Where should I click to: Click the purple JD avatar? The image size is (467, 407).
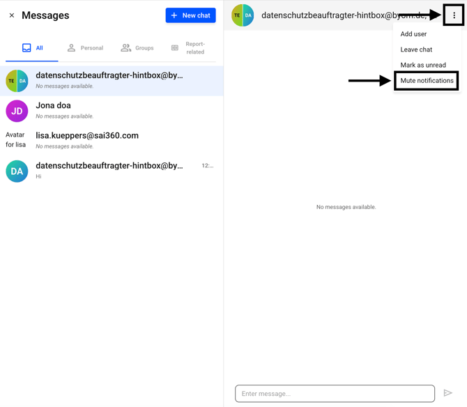17,111
